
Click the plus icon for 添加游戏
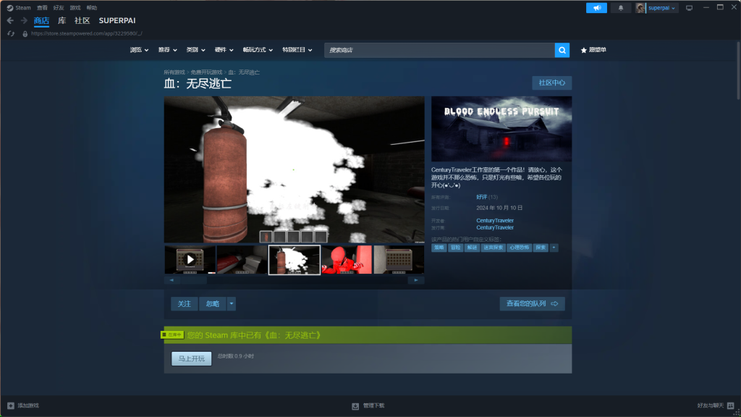(11, 405)
